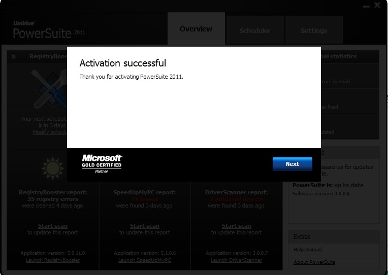Launch SpeedUpMyPC application link
Image resolution: width=388 pixels, height=275 pixels.
click(x=145, y=260)
